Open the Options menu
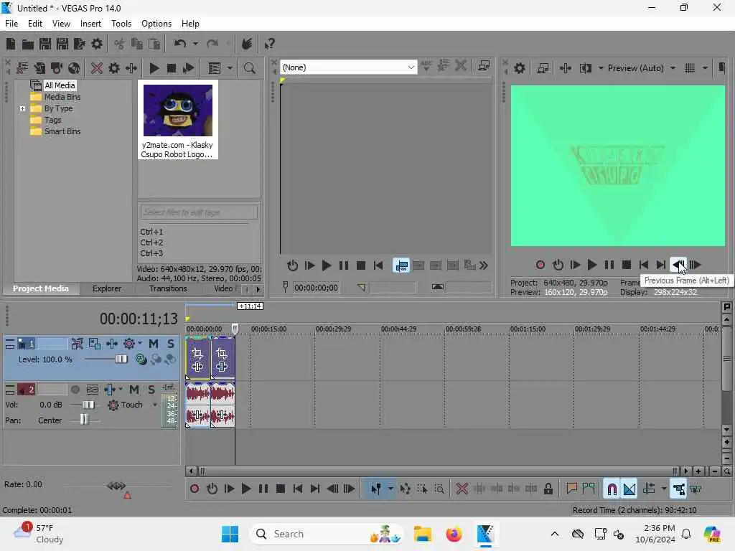 pyautogui.click(x=156, y=24)
